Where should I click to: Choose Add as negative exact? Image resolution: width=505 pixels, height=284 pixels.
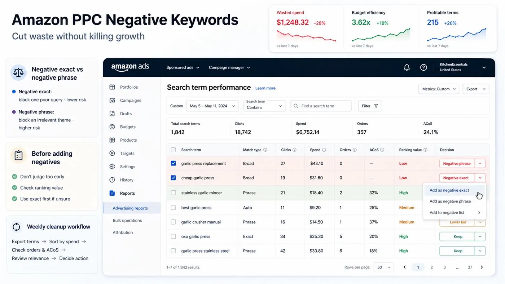(449, 190)
